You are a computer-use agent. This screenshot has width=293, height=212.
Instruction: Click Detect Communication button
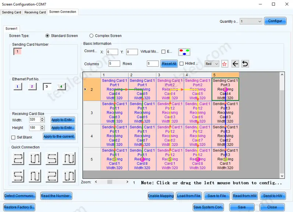pyautogui.click(x=20, y=196)
